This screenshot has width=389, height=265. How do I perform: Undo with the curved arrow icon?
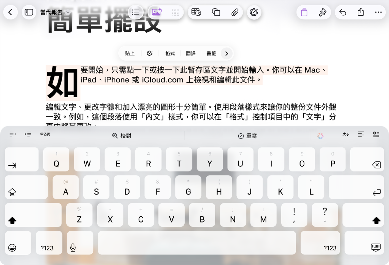[343, 12]
